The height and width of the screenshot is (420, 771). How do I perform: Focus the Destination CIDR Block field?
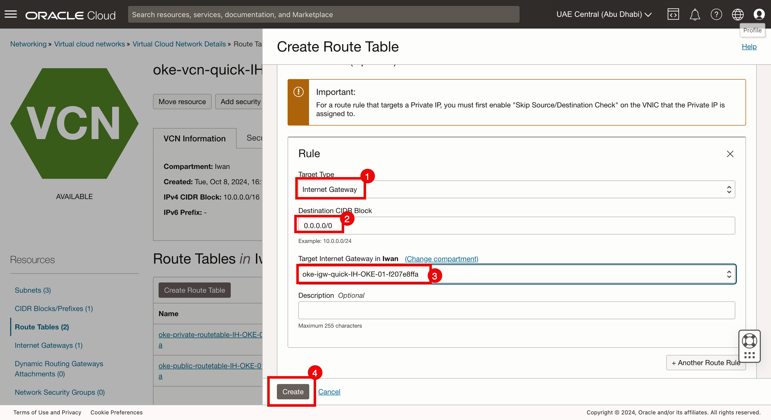pyautogui.click(x=516, y=226)
